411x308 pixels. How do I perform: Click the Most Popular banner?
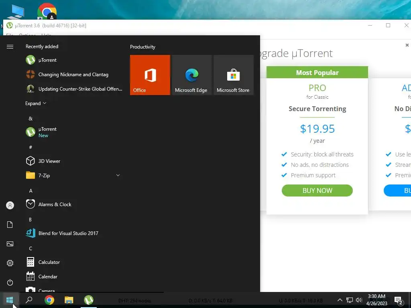point(317,72)
